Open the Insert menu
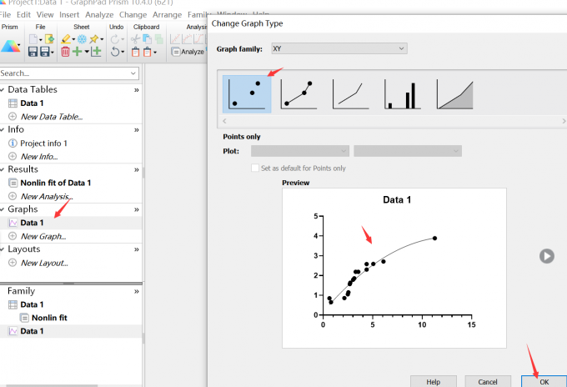This screenshot has width=567, height=387. [x=69, y=15]
